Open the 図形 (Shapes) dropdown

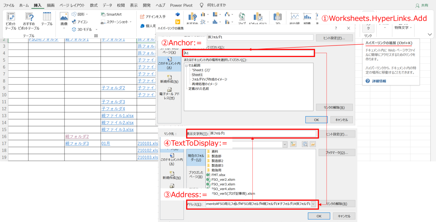[80, 14]
